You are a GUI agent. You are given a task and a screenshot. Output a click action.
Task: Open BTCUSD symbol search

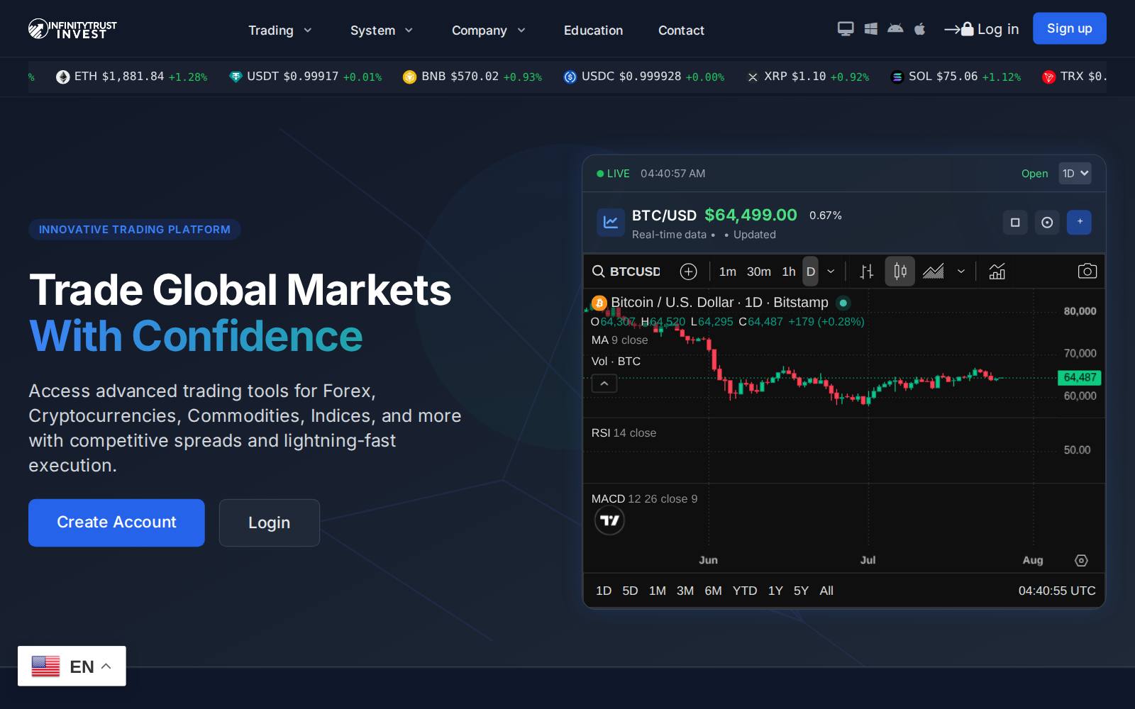(x=626, y=272)
